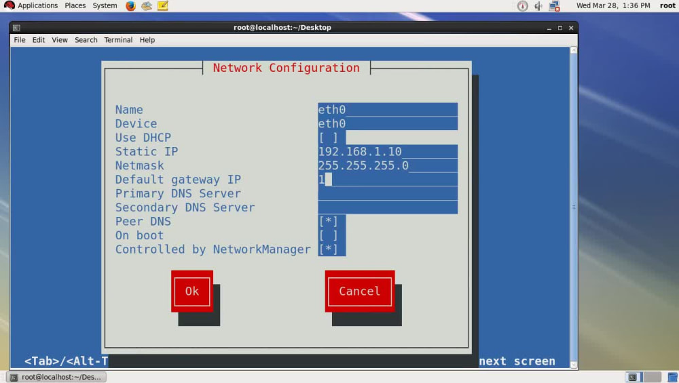This screenshot has width=679, height=383.
Task: Click the Static IP field
Action: pyautogui.click(x=388, y=152)
